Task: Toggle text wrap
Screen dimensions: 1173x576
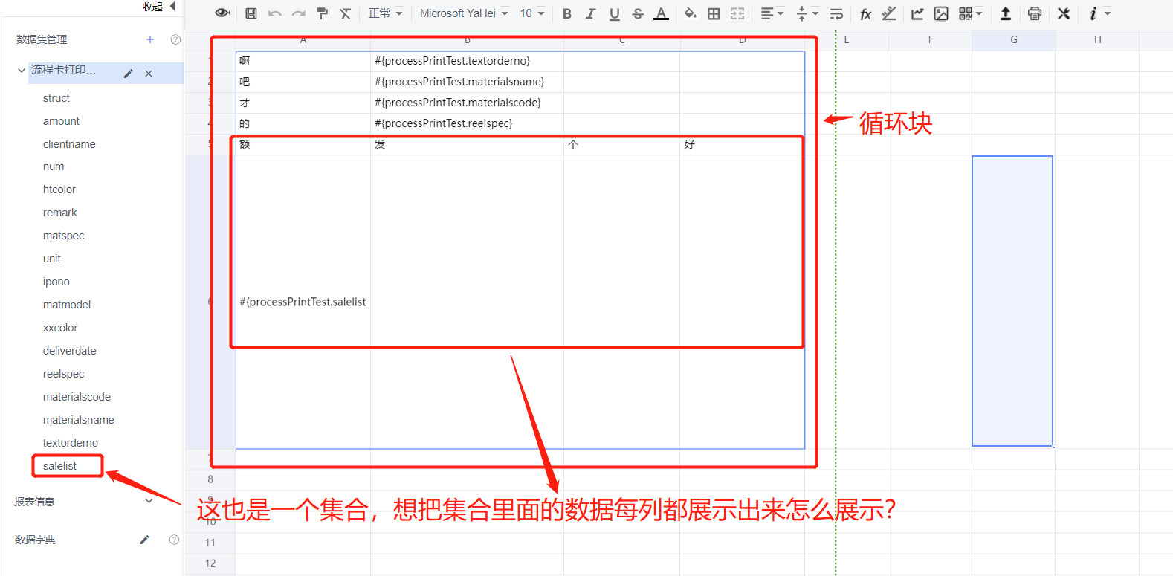Action: pyautogui.click(x=836, y=13)
